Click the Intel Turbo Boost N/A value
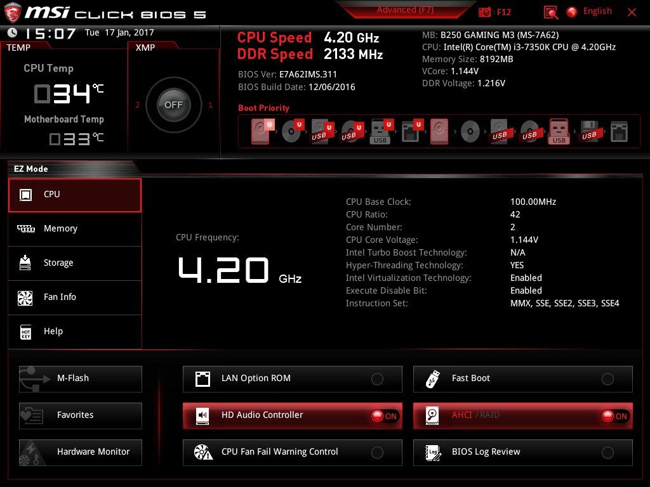This screenshot has width=650, height=487. 518,252
